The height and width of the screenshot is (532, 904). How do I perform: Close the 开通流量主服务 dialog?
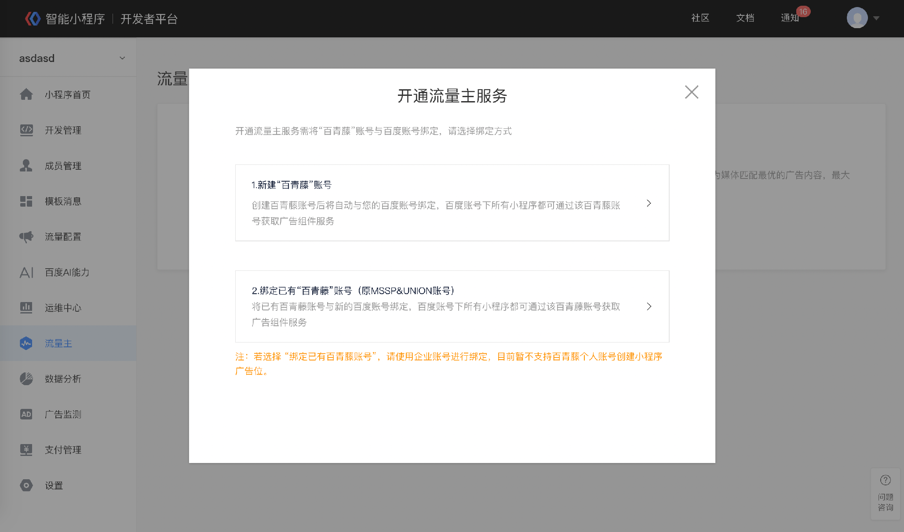click(692, 92)
